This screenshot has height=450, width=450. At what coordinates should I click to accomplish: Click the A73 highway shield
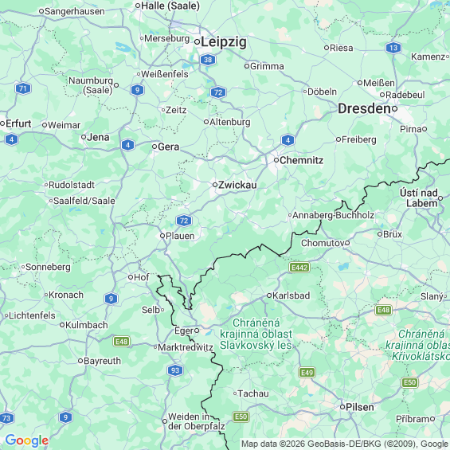pos(6,418)
